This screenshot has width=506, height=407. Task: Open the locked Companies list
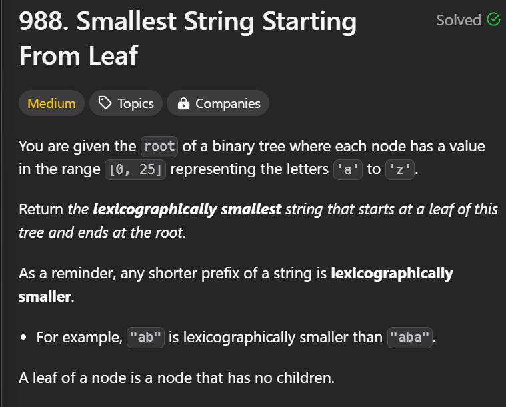[x=218, y=103]
